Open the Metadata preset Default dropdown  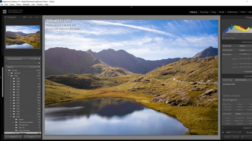click(233, 132)
